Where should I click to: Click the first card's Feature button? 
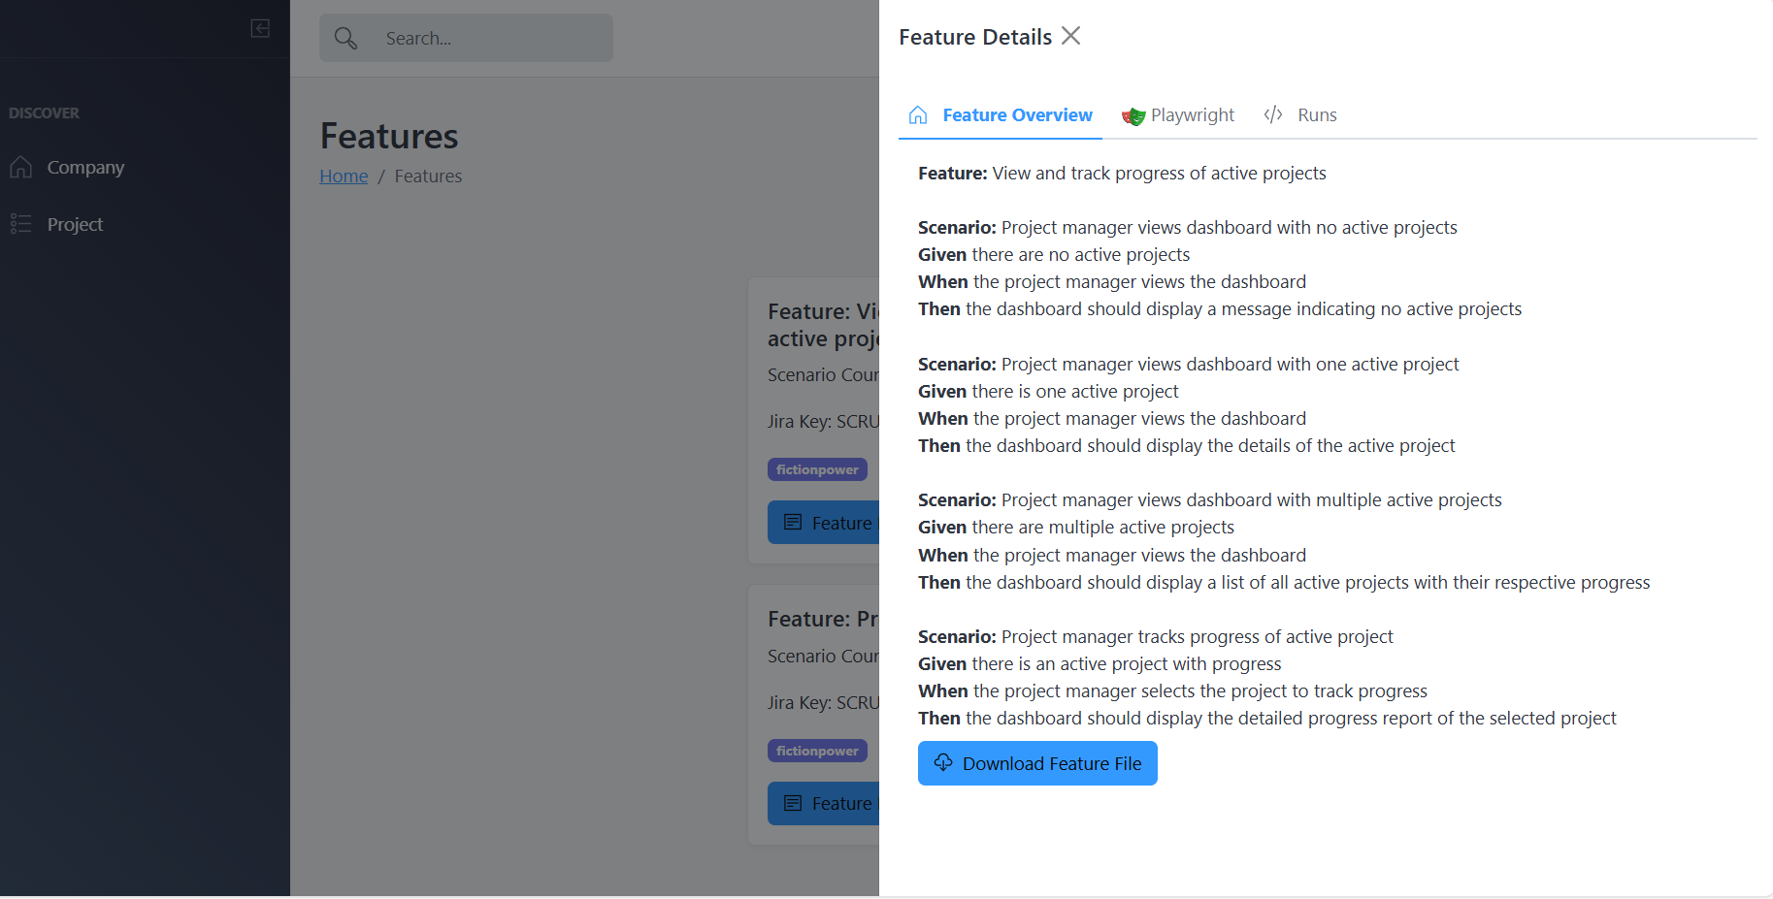click(x=825, y=523)
